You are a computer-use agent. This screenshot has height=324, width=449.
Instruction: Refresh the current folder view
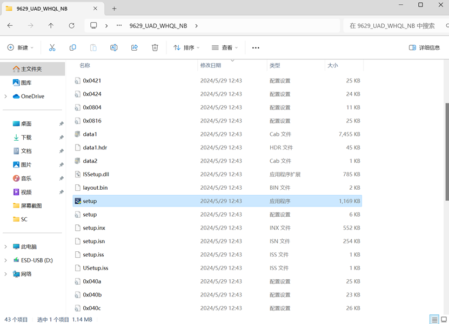click(x=71, y=25)
